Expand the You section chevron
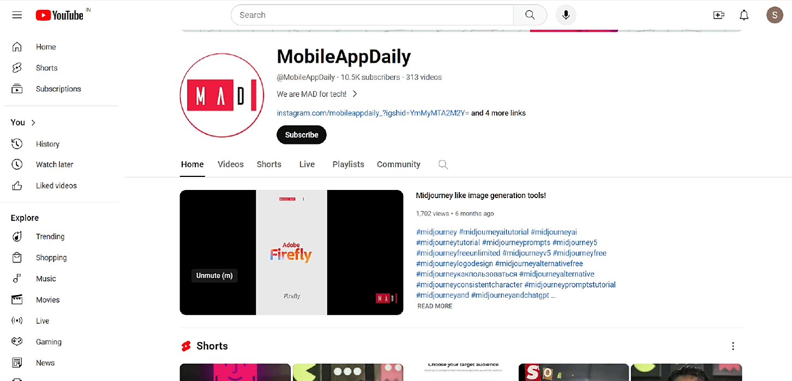This screenshot has width=792, height=381. pyautogui.click(x=33, y=122)
